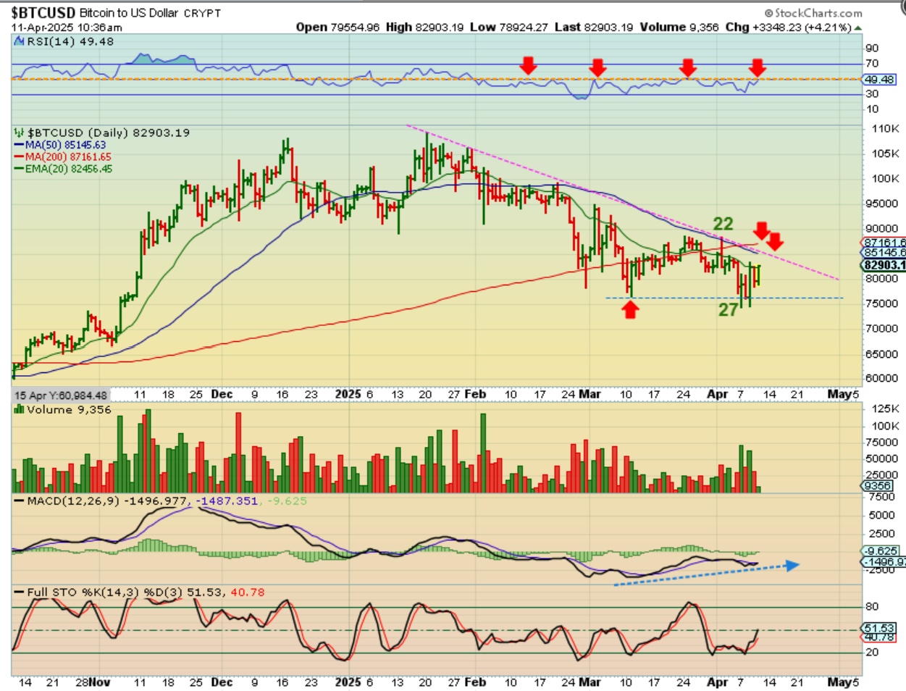Image resolution: width=906 pixels, height=691 pixels.
Task: Click the 85145.6 MA(50) price tag
Action: [x=884, y=253]
